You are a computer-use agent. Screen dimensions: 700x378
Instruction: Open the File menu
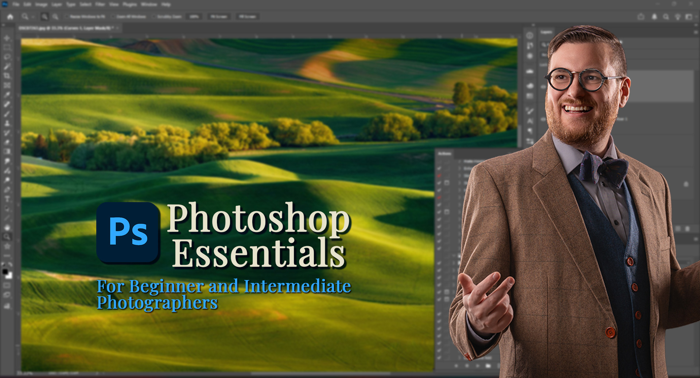[16, 4]
